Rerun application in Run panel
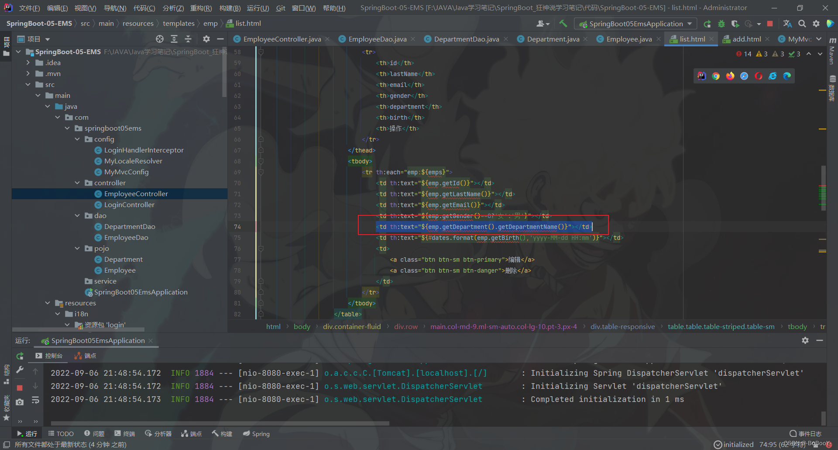 pos(20,356)
